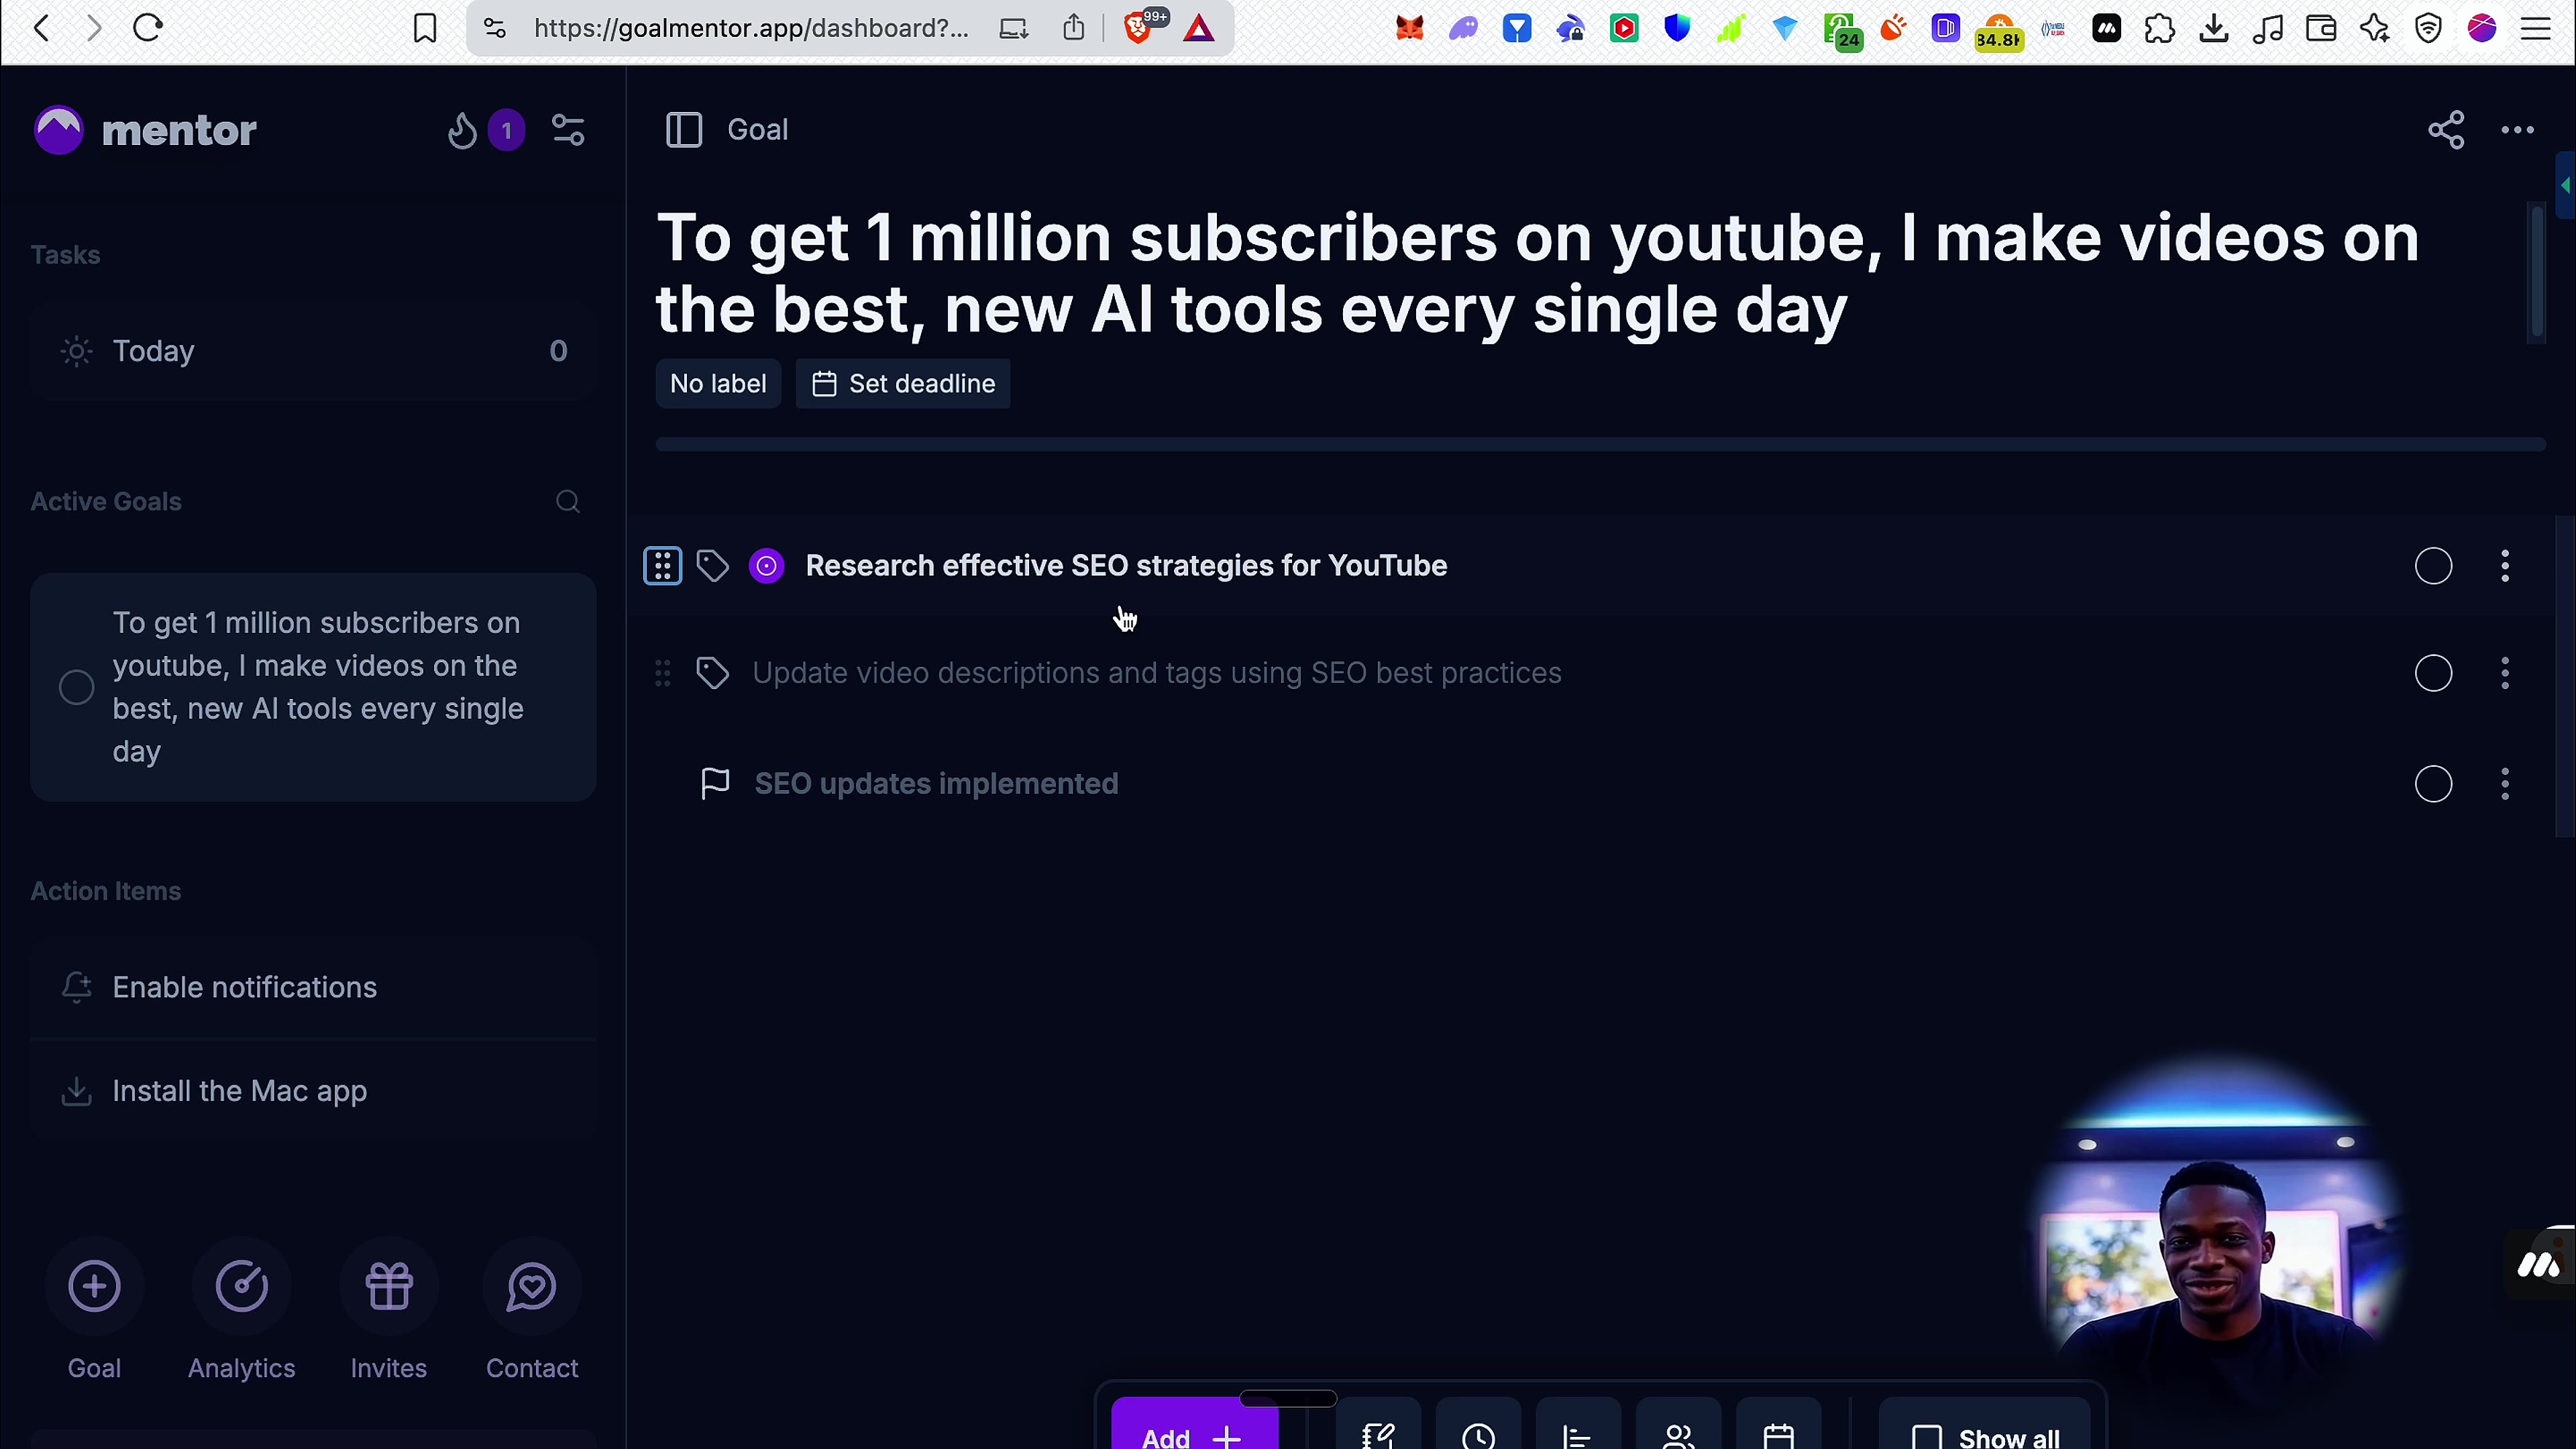The image size is (2576, 1449).
Task: Select the streak flame icon in the sidebar
Action: pos(462,131)
